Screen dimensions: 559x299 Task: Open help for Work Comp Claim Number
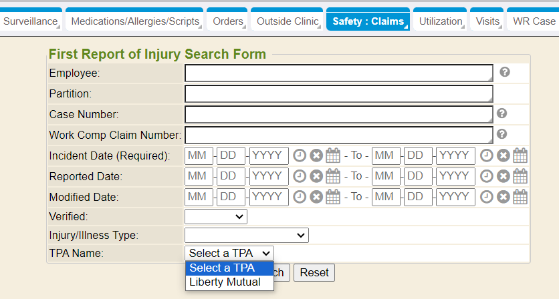coord(502,134)
